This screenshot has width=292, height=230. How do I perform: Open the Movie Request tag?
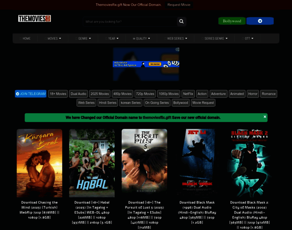(x=203, y=103)
